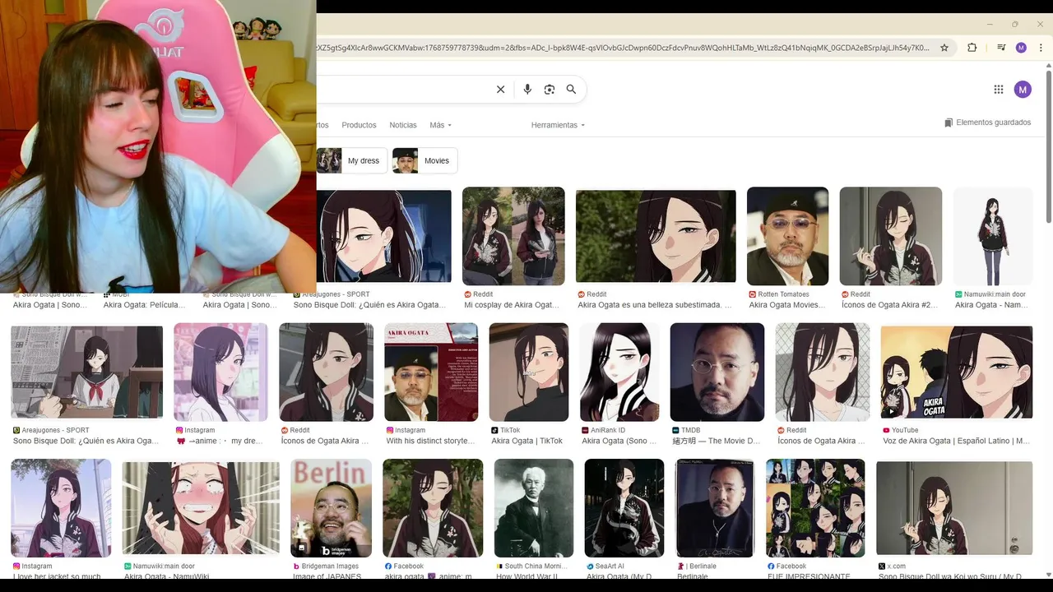Open the Facebook character collage image
The height and width of the screenshot is (592, 1053).
click(815, 508)
